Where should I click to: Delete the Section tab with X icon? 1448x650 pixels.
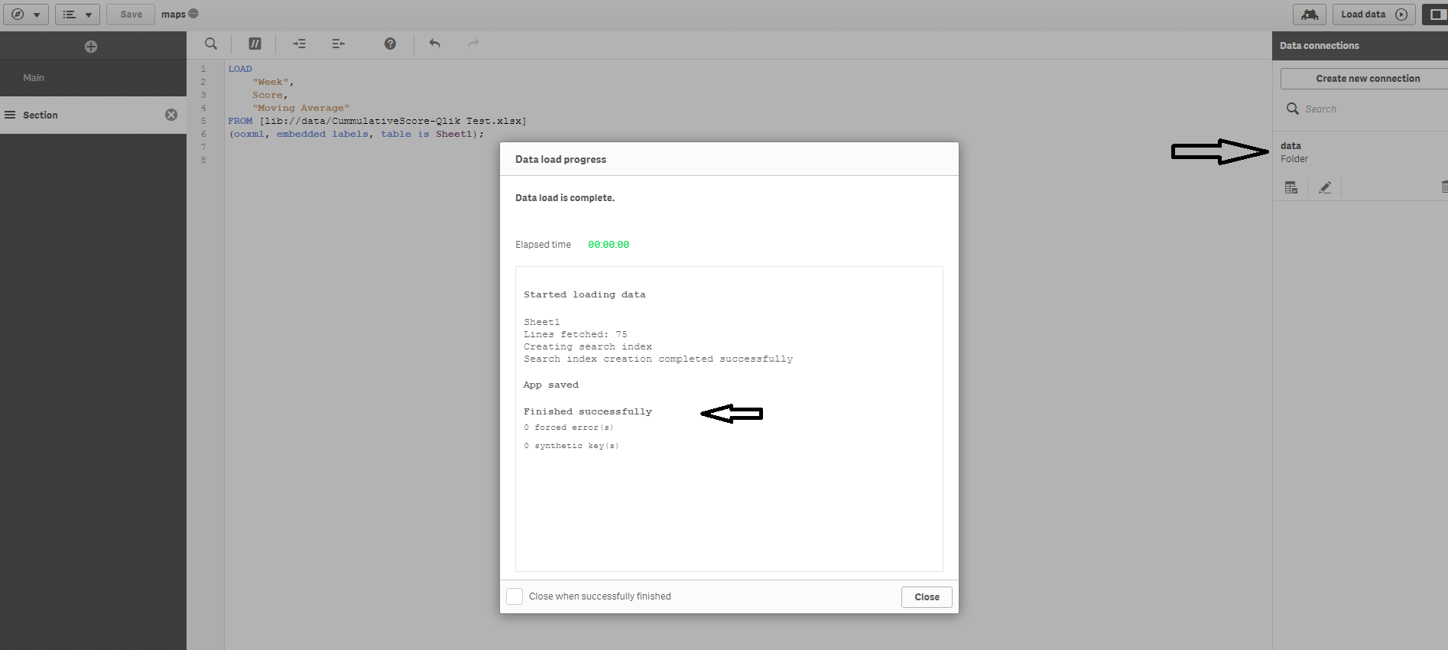pos(171,115)
